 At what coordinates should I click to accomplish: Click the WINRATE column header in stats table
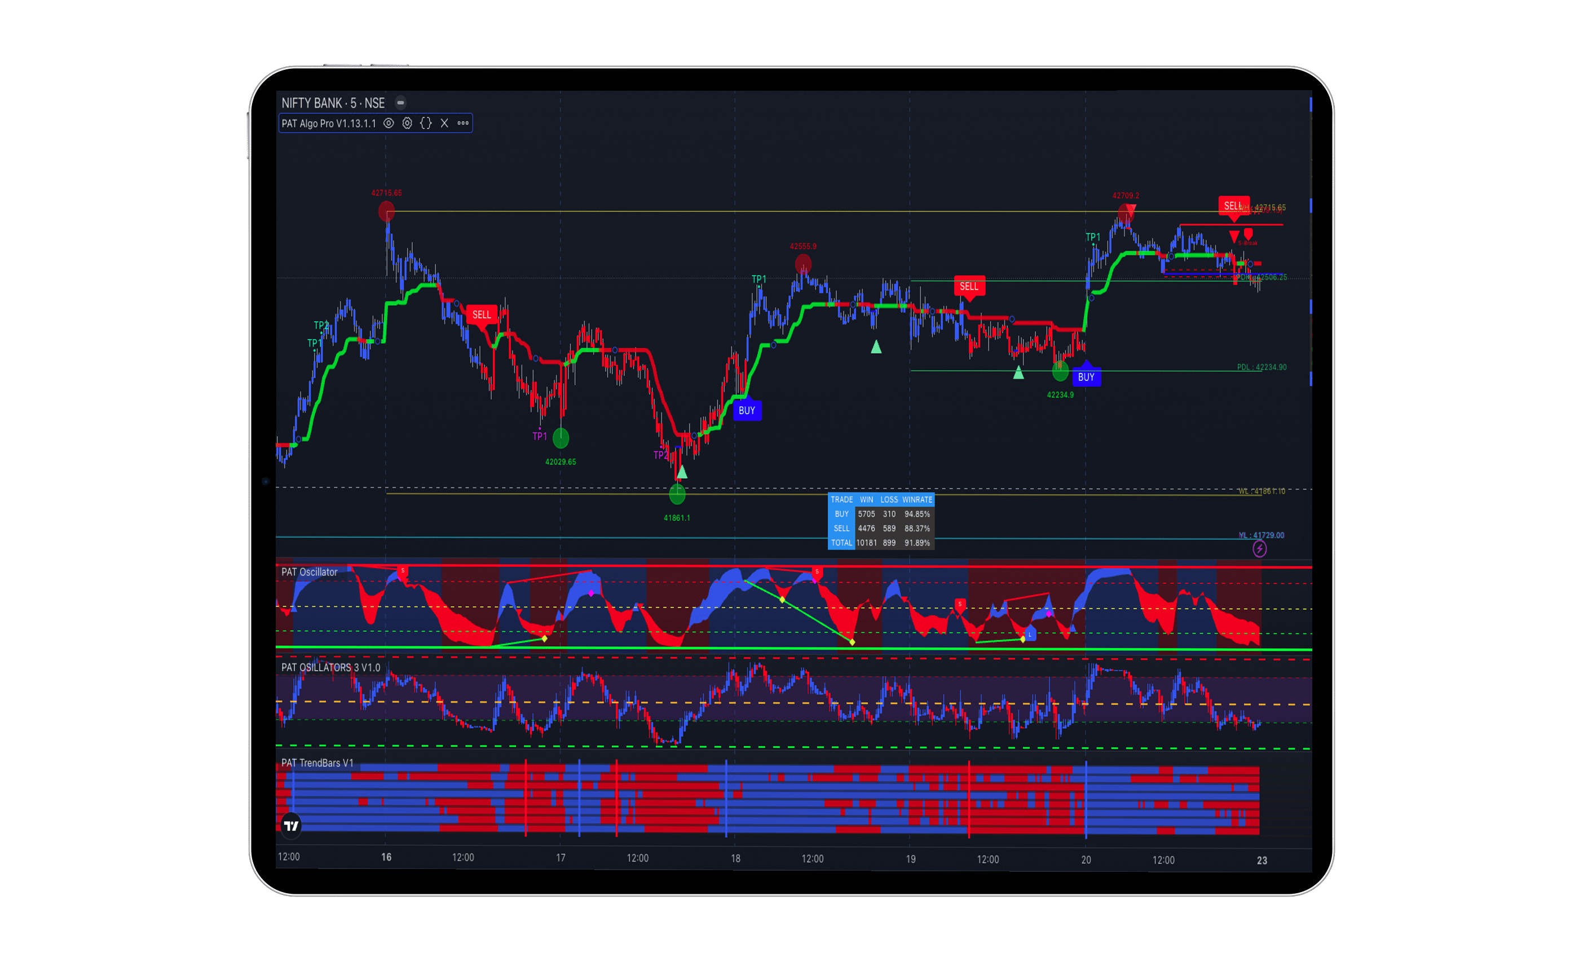[917, 499]
